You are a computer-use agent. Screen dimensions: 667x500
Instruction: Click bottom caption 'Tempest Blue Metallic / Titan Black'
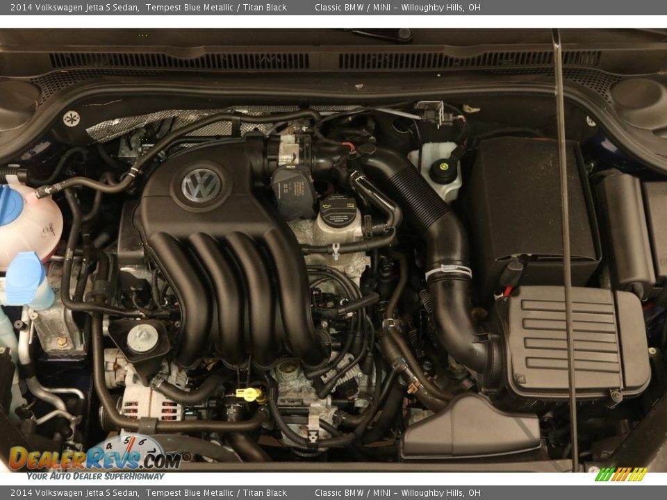click(x=215, y=493)
